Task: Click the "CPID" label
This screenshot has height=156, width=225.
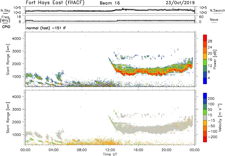Action: pyautogui.click(x=6, y=27)
